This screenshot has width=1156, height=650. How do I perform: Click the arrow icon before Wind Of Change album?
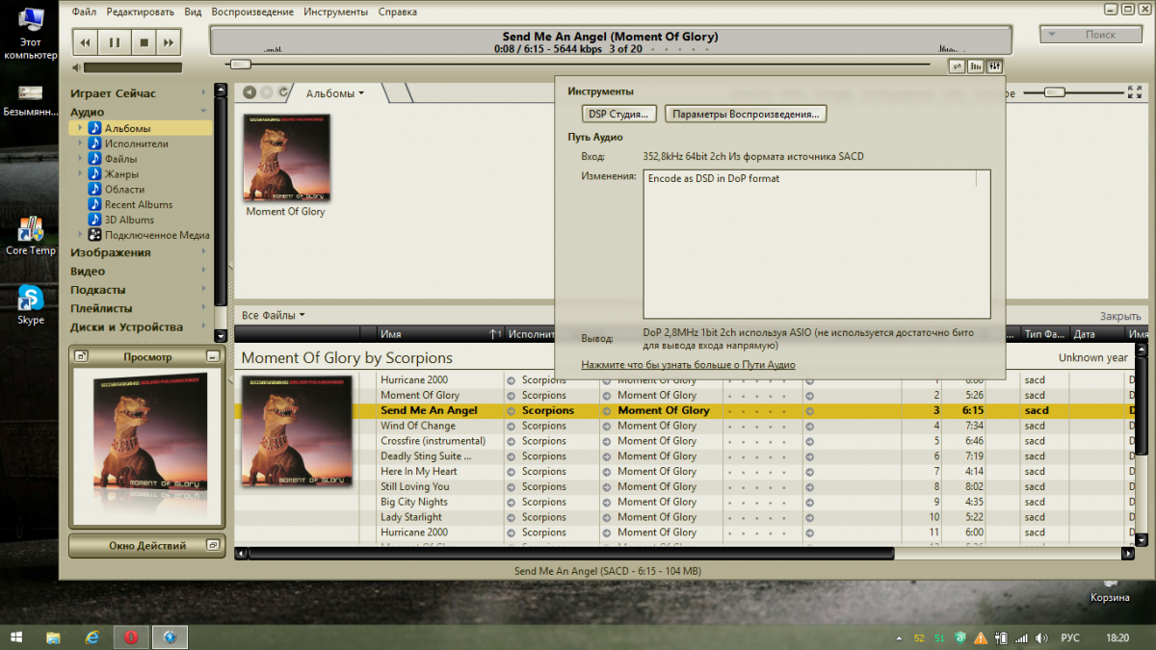pyautogui.click(x=607, y=426)
